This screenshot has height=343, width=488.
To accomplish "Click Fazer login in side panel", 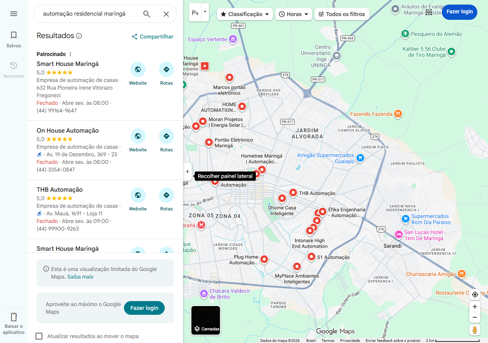I will [144, 308].
